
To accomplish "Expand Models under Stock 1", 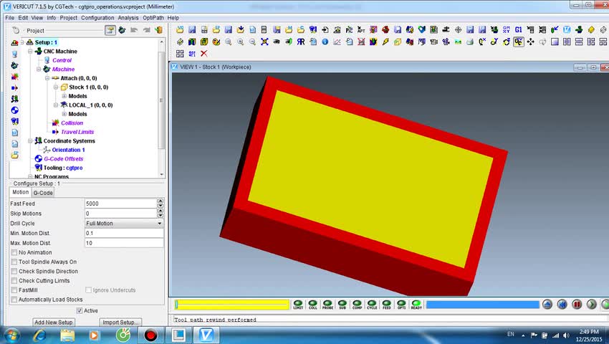I will coord(64,96).
